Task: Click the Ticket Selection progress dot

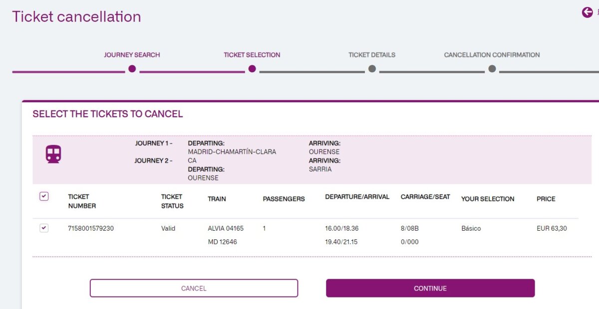Action: (252, 69)
